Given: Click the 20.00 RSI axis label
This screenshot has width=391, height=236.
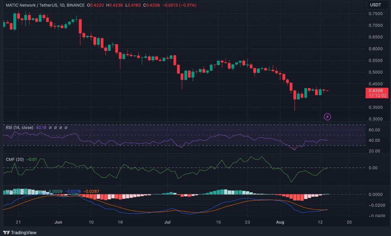Looking at the screenshot, I should click(x=374, y=151).
